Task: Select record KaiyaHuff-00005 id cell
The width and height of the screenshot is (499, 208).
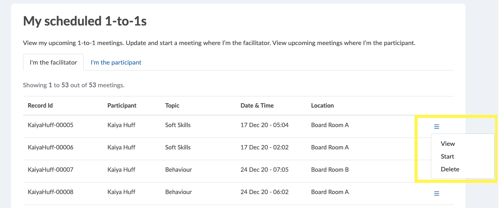Action: pos(51,125)
